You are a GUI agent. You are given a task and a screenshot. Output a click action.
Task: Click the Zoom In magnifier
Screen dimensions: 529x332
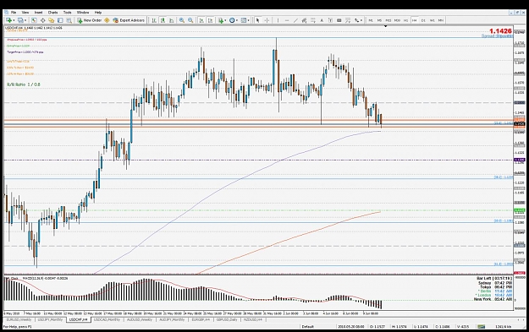(x=181, y=20)
